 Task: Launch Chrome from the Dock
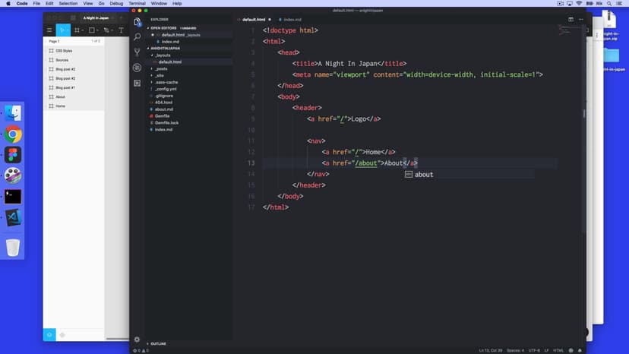point(13,134)
